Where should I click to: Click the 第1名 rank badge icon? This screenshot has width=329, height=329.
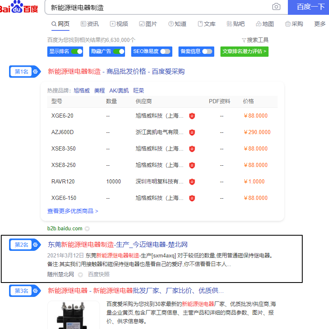(x=25, y=72)
